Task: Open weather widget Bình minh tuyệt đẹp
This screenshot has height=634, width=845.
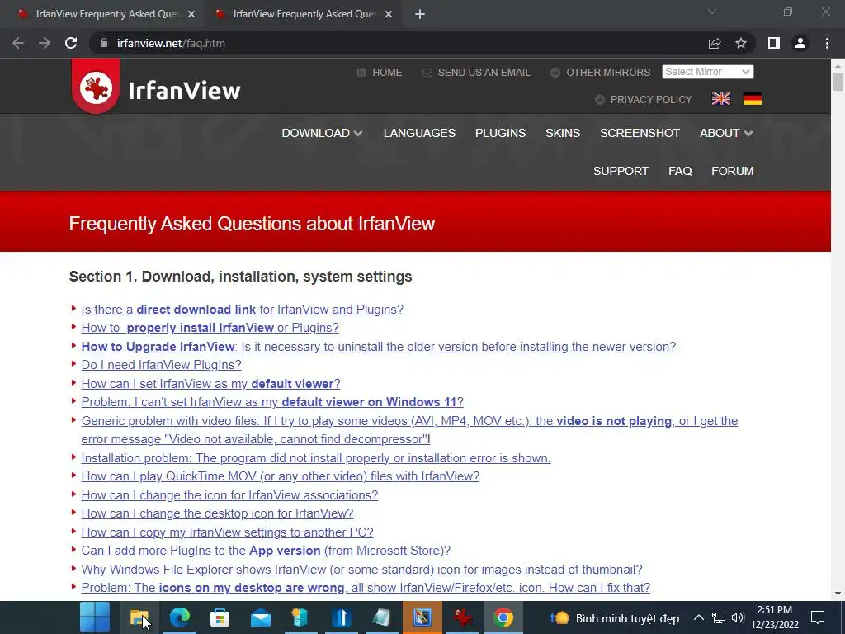Action: click(x=614, y=617)
